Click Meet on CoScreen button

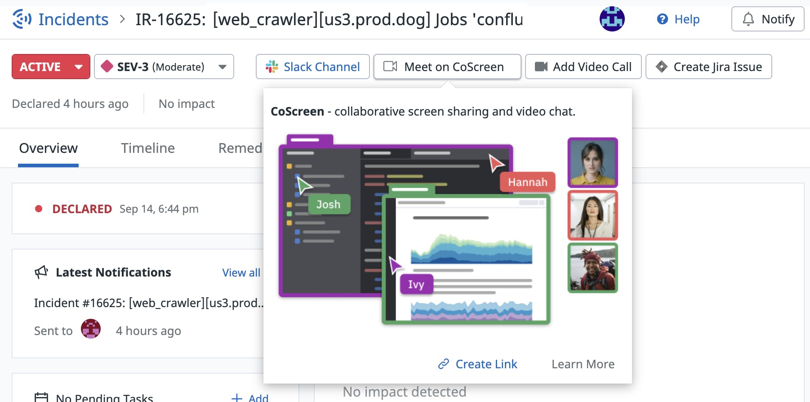pyautogui.click(x=447, y=67)
